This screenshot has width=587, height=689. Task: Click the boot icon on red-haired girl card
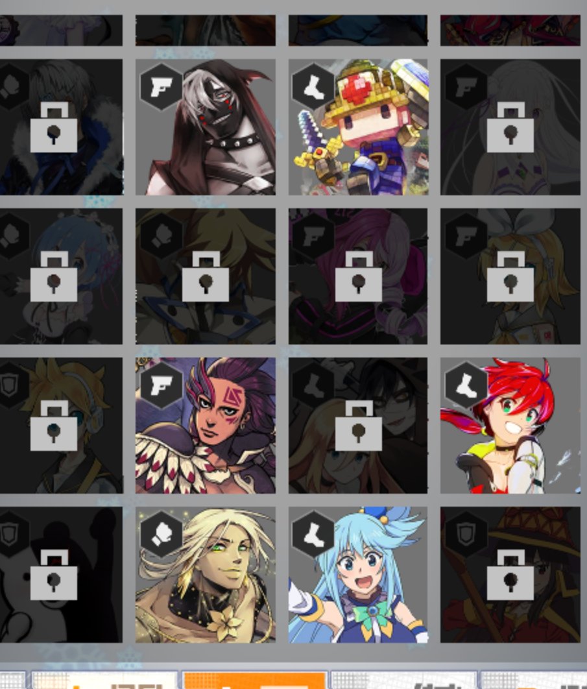tap(466, 385)
